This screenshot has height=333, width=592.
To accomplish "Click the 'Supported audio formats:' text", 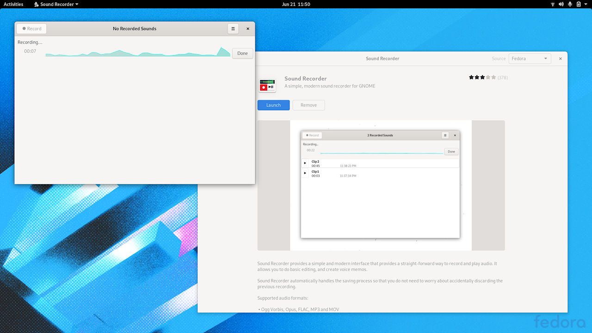I will [283, 298].
